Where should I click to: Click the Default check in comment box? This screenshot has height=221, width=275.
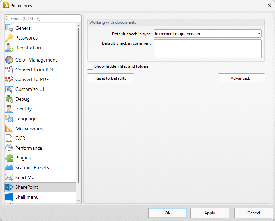(207, 49)
